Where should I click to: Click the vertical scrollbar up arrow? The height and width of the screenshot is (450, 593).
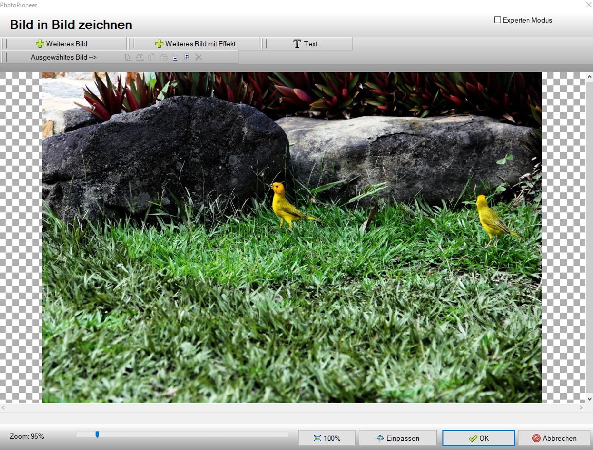coord(589,77)
